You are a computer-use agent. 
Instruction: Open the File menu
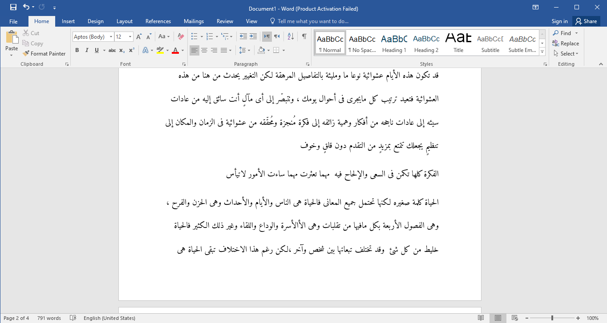click(x=13, y=21)
